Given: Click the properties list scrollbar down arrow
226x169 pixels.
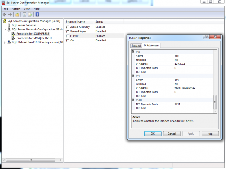Looking at the screenshot, I should coord(215,111).
